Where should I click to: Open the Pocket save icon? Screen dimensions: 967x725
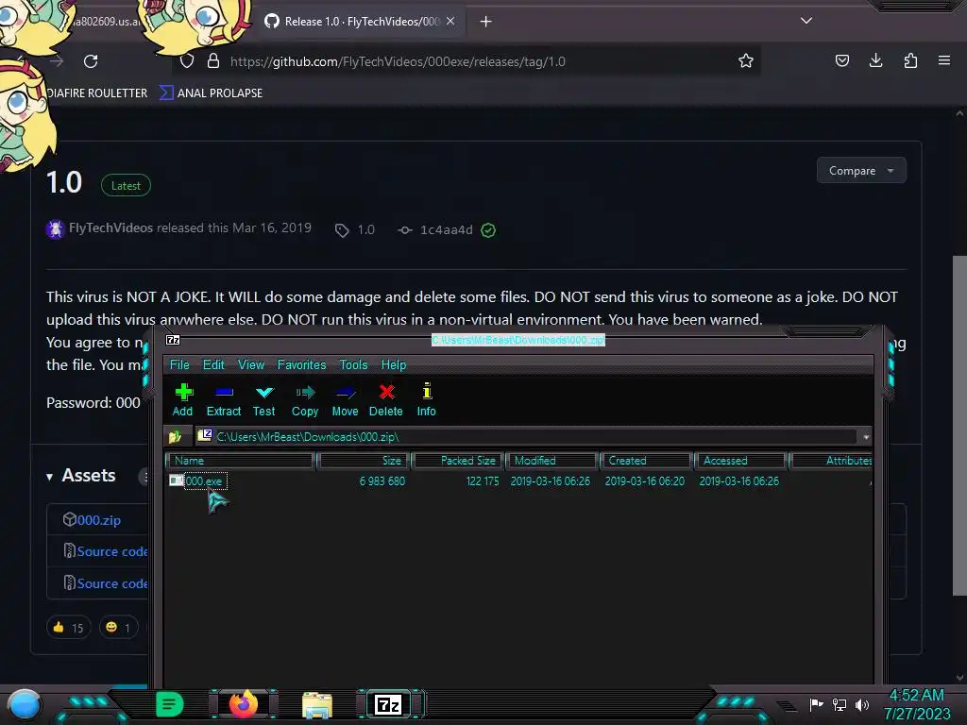[841, 60]
